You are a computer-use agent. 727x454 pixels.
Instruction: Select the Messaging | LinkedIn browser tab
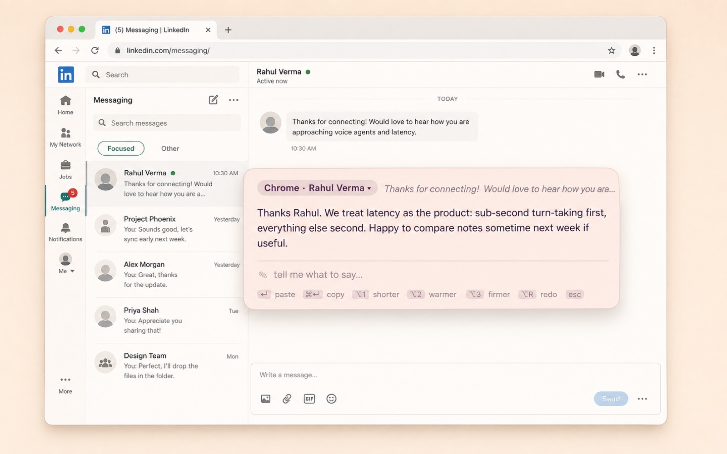coord(156,30)
